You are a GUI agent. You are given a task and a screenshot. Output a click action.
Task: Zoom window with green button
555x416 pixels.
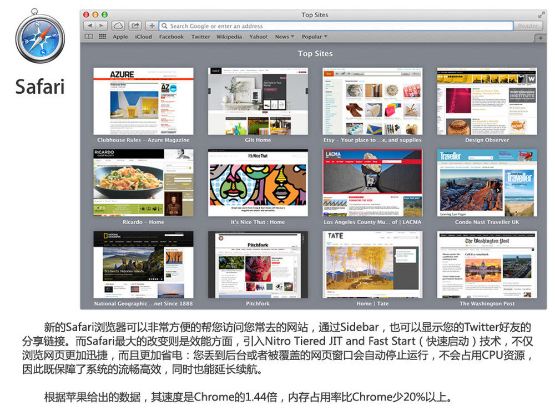104,14
